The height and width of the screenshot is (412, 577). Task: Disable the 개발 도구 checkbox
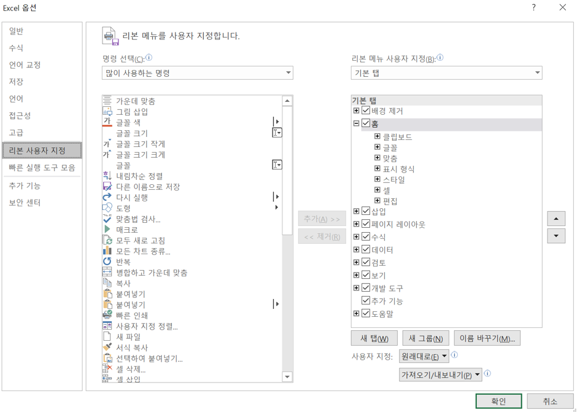click(366, 288)
